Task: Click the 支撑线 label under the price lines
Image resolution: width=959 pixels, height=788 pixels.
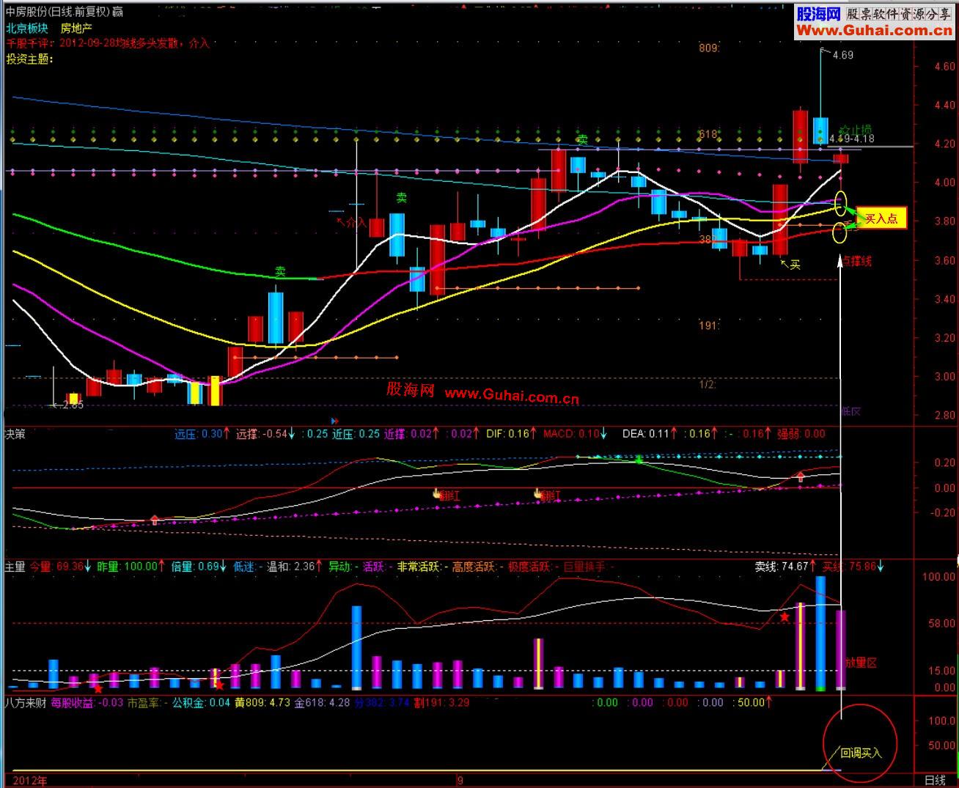Action: [856, 261]
